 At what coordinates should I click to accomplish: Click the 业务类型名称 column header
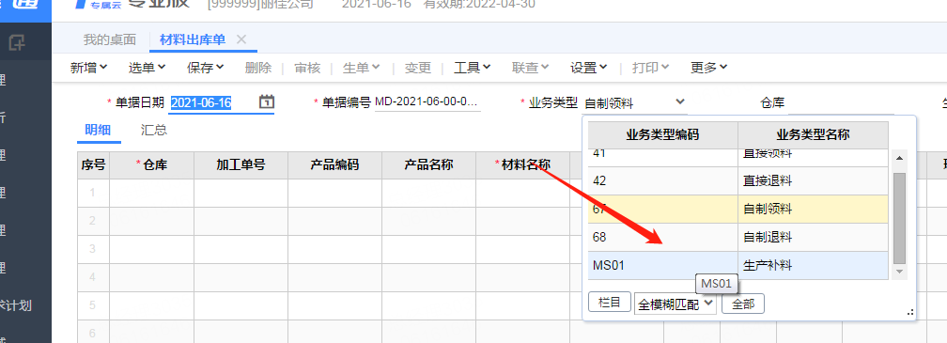pos(813,134)
